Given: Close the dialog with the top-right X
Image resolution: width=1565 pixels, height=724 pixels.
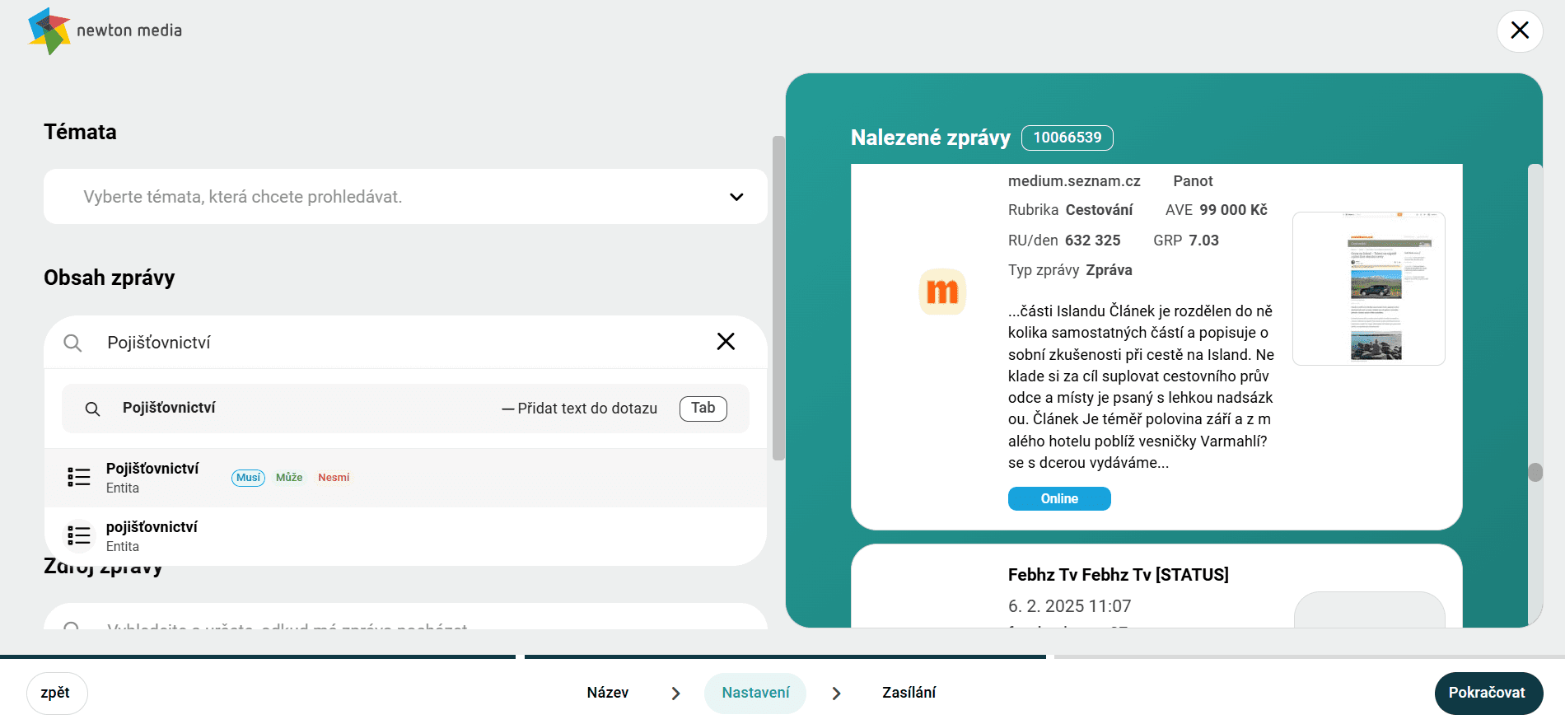Looking at the screenshot, I should click(1520, 30).
